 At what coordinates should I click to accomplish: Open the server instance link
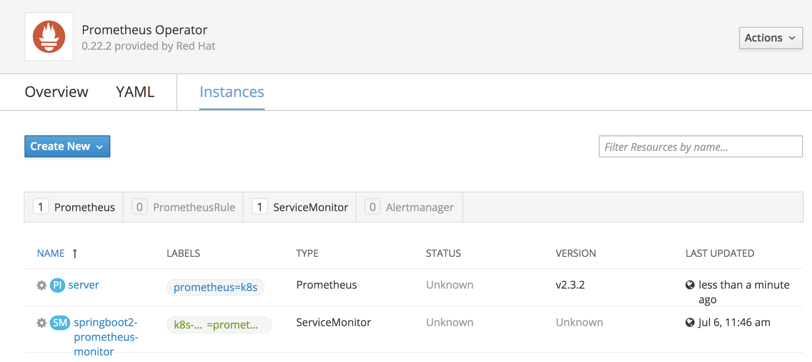click(x=84, y=285)
